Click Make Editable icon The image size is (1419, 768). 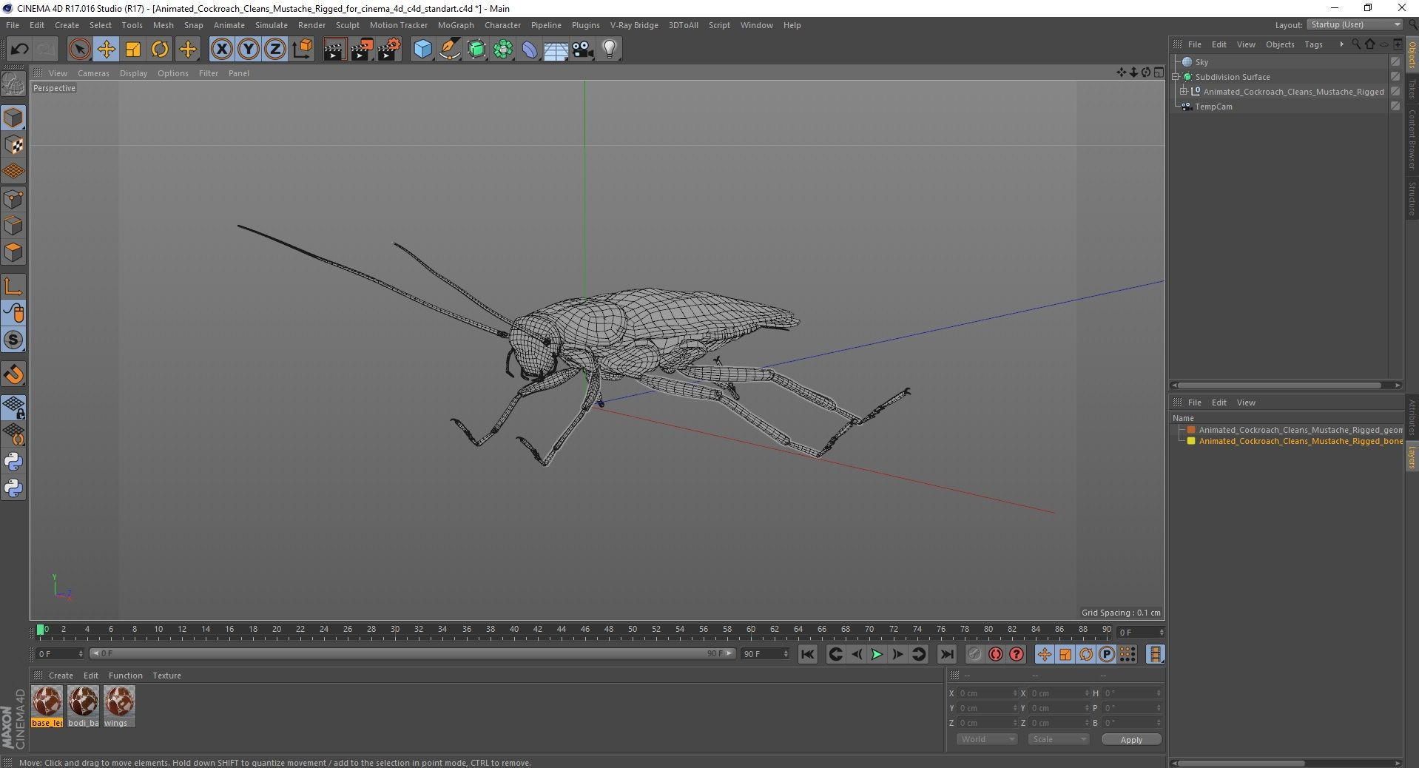[x=13, y=85]
